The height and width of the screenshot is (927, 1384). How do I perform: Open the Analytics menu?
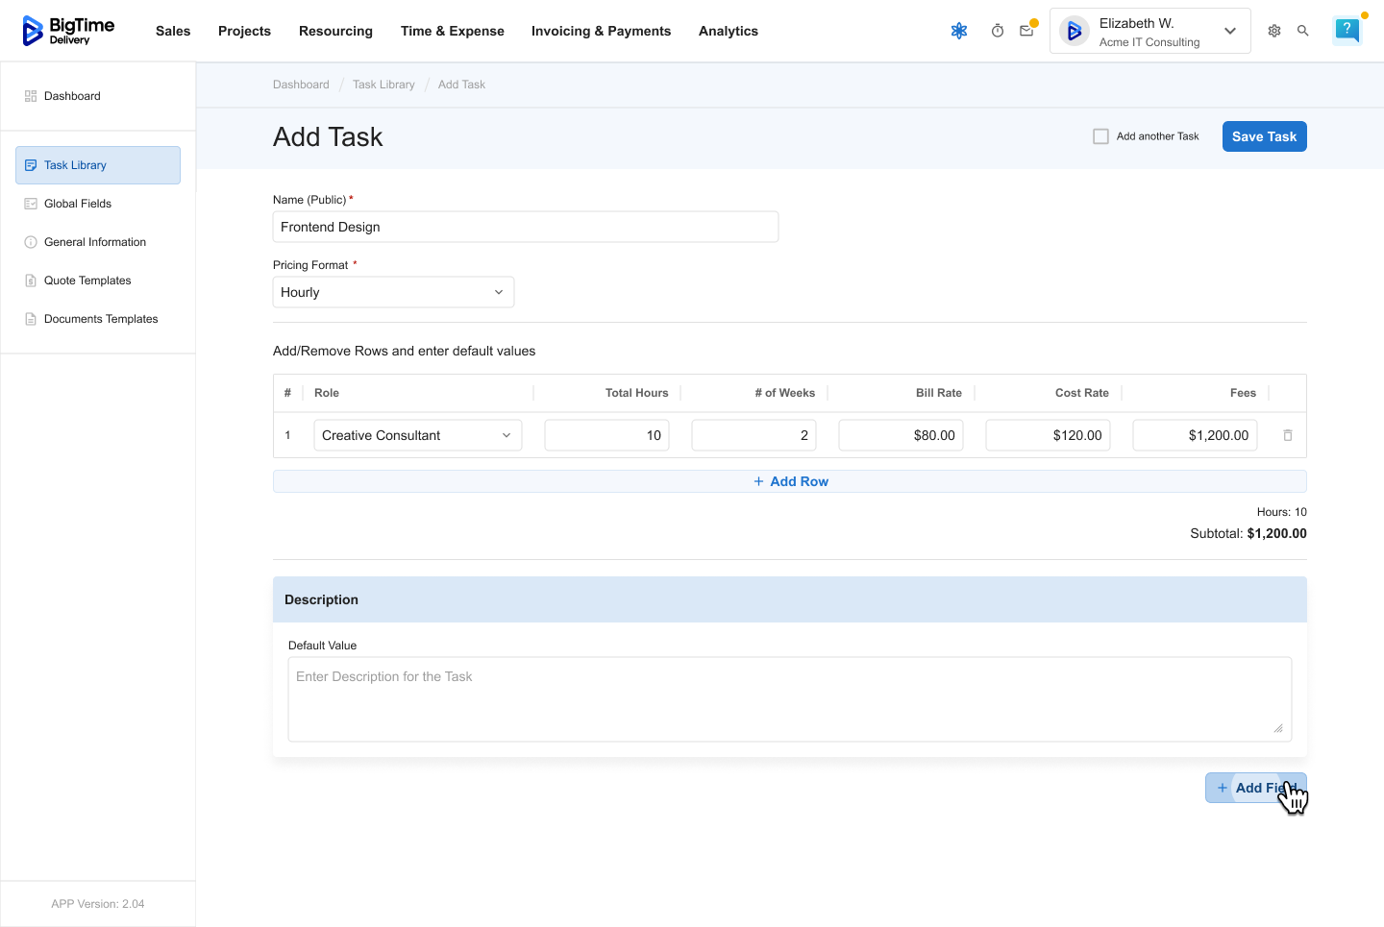(x=728, y=31)
